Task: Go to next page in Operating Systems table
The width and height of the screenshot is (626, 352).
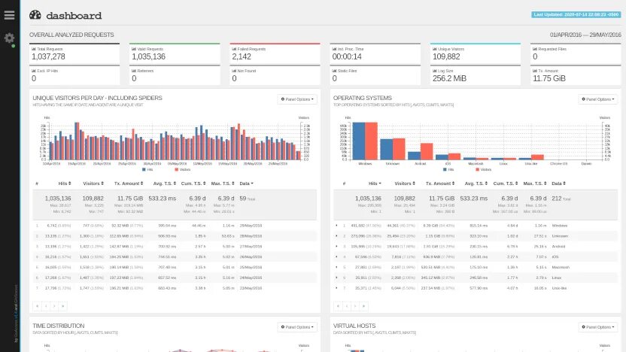Action: pos(355,306)
